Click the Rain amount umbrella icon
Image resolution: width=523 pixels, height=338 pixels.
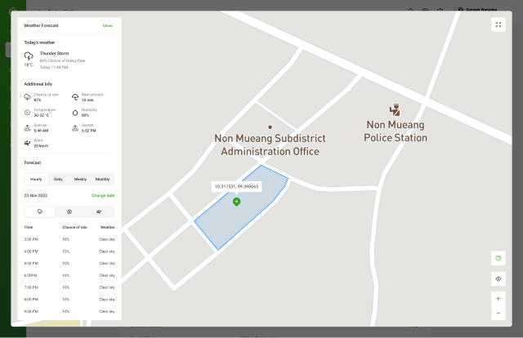[x=75, y=97]
